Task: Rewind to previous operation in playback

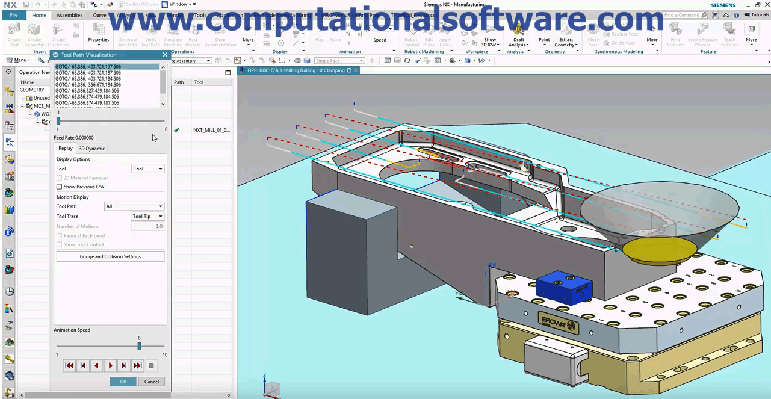Action: click(x=69, y=365)
